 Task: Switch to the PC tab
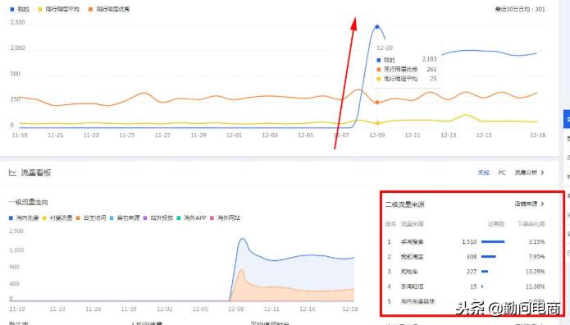(x=502, y=172)
